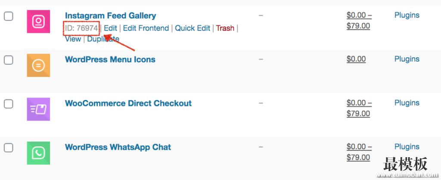Click Plugins category in WordPress Menu Icons row
This screenshot has width=441, height=180.
coord(407,59)
